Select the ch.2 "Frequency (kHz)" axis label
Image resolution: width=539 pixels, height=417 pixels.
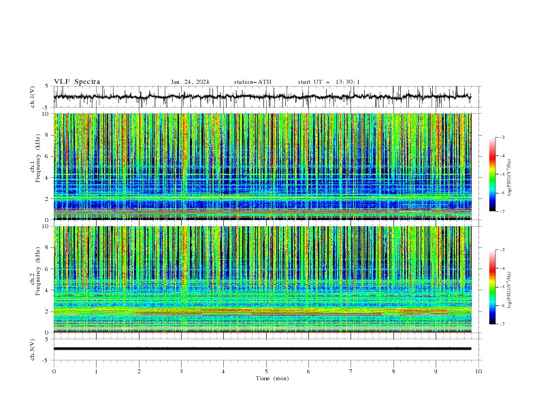[38, 271]
